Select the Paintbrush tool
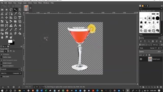 tap(11, 30)
